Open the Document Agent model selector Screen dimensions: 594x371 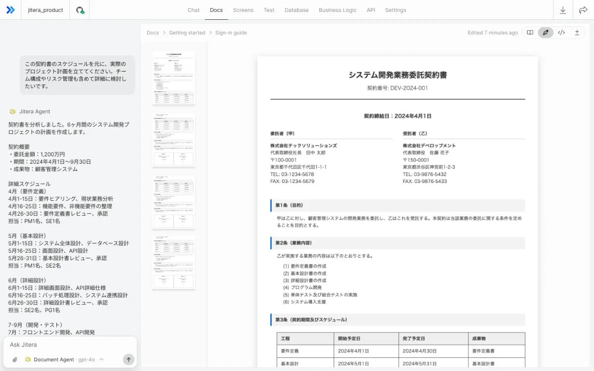(64, 360)
